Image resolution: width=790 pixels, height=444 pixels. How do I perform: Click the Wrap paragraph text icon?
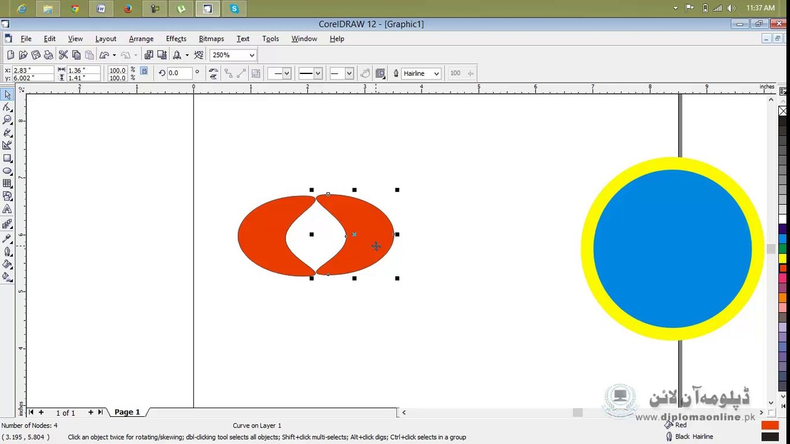coord(380,73)
